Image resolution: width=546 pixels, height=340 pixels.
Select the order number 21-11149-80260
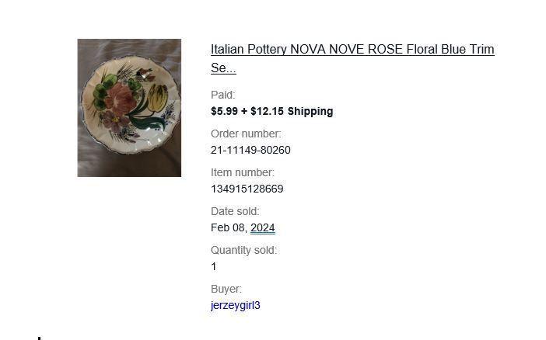[x=250, y=150]
